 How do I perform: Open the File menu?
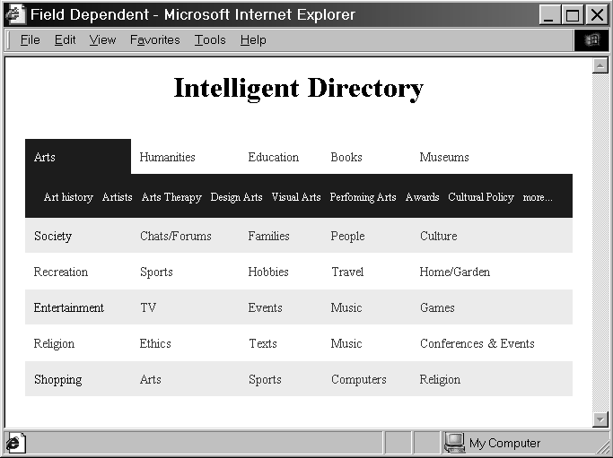pos(30,40)
